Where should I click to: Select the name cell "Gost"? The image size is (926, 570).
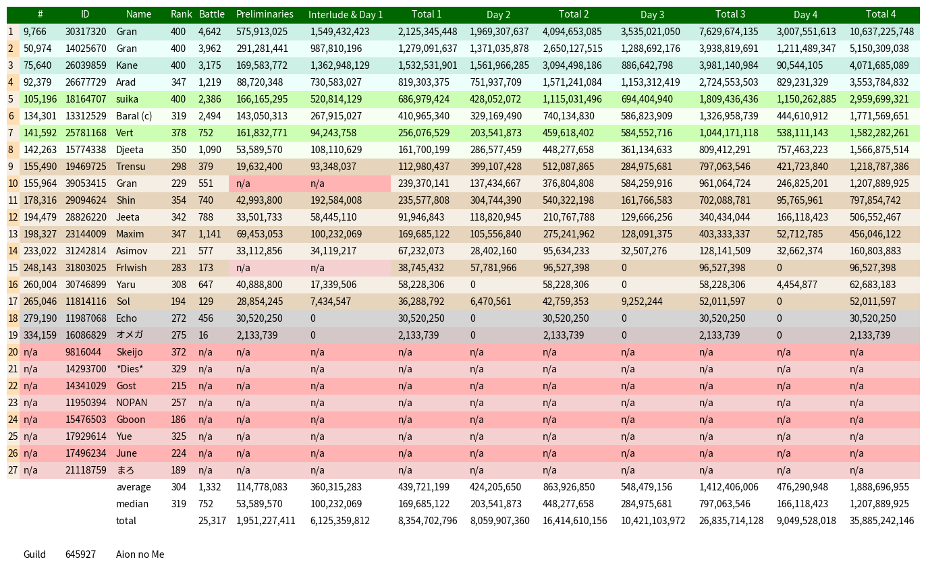click(126, 386)
